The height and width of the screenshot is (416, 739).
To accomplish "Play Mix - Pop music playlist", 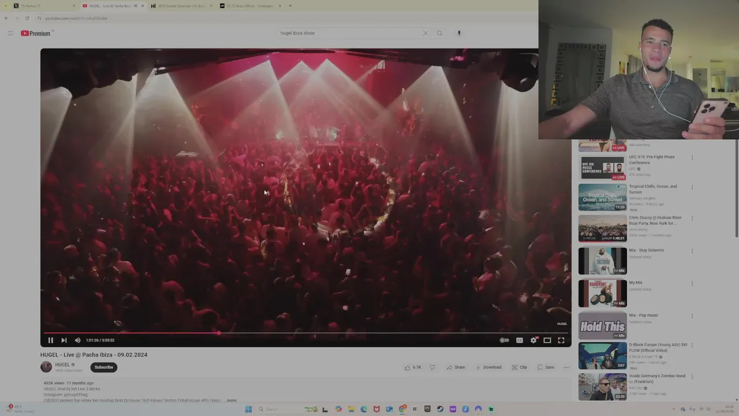I will click(x=602, y=326).
